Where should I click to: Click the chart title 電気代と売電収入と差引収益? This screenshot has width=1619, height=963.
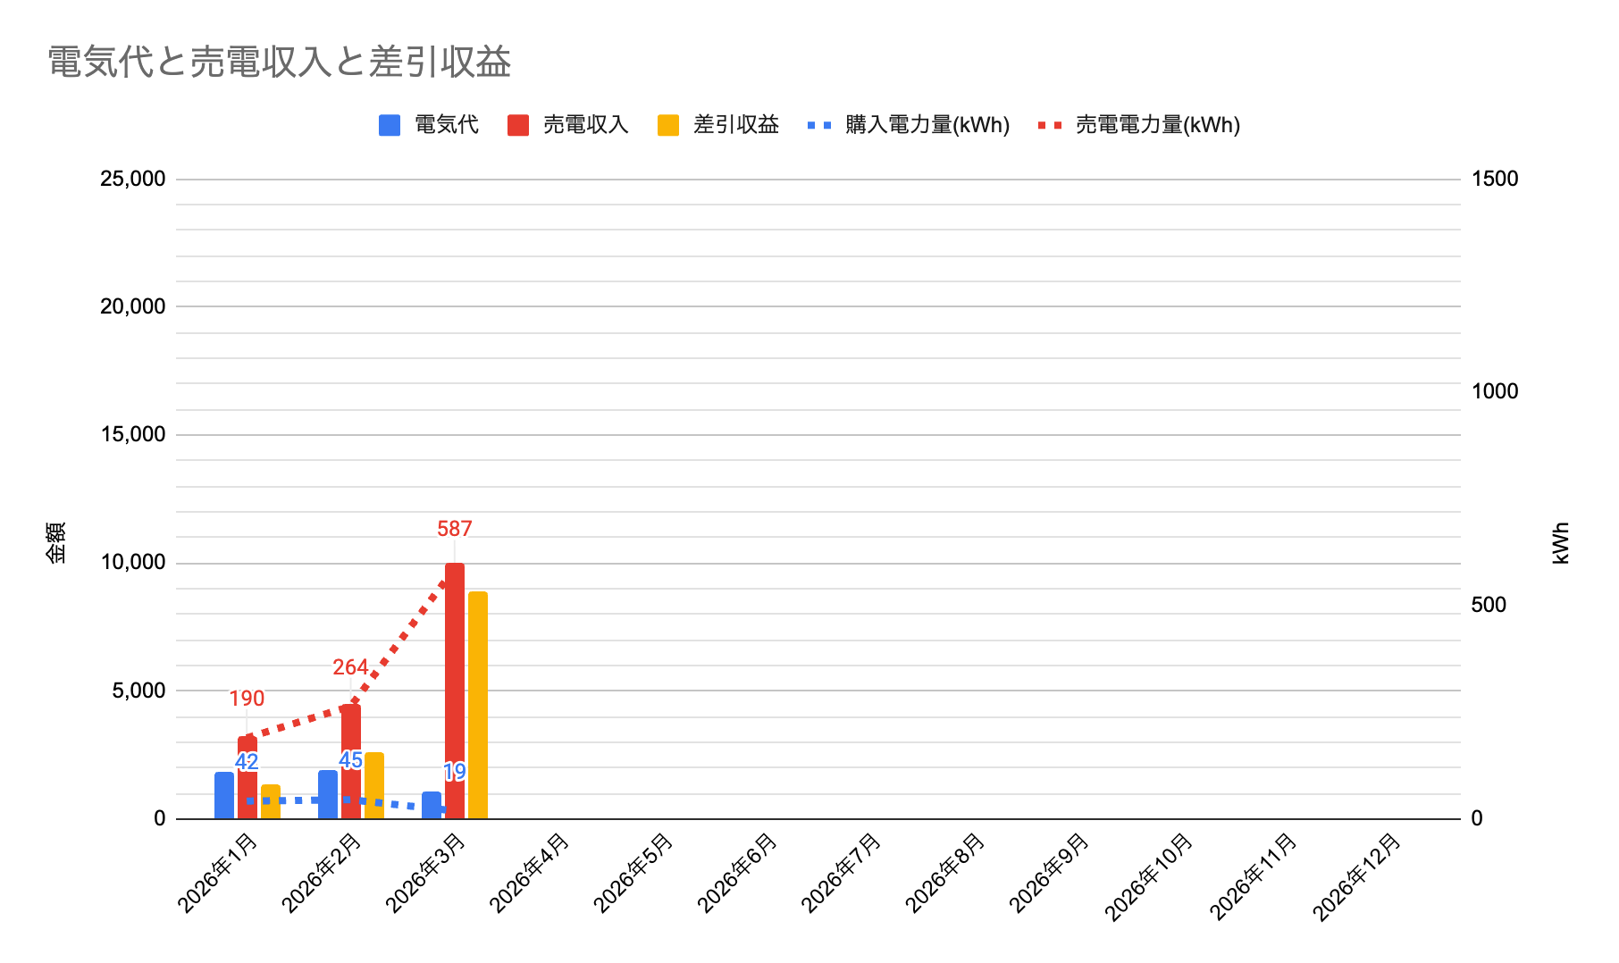click(279, 63)
